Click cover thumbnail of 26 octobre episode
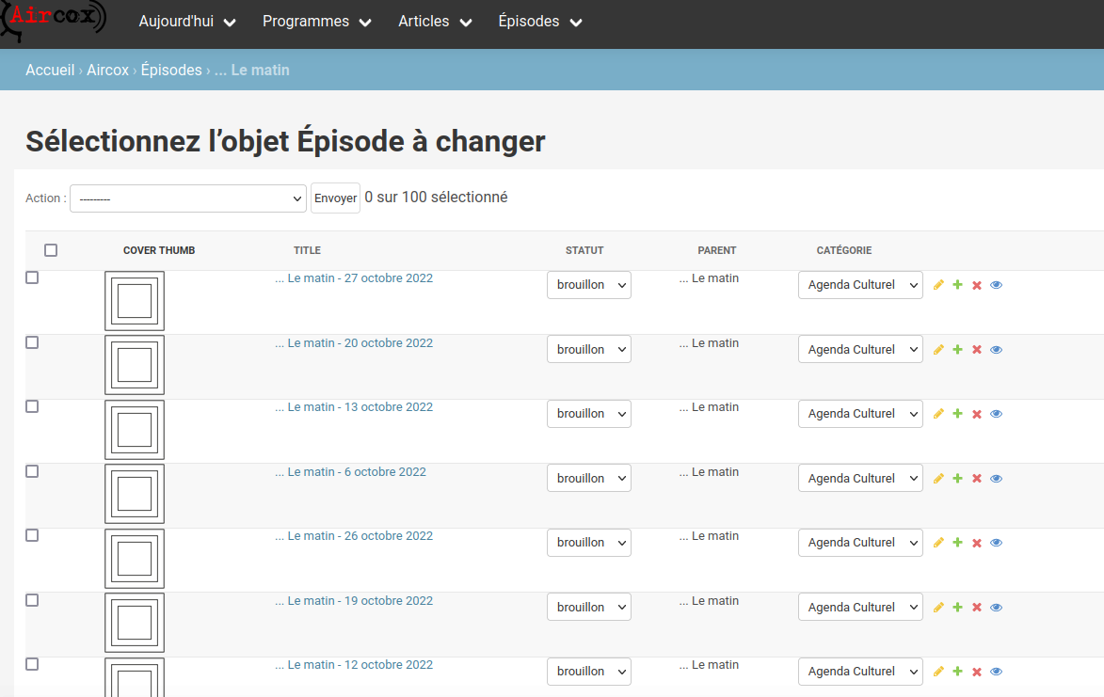The width and height of the screenshot is (1104, 697). pos(135,559)
